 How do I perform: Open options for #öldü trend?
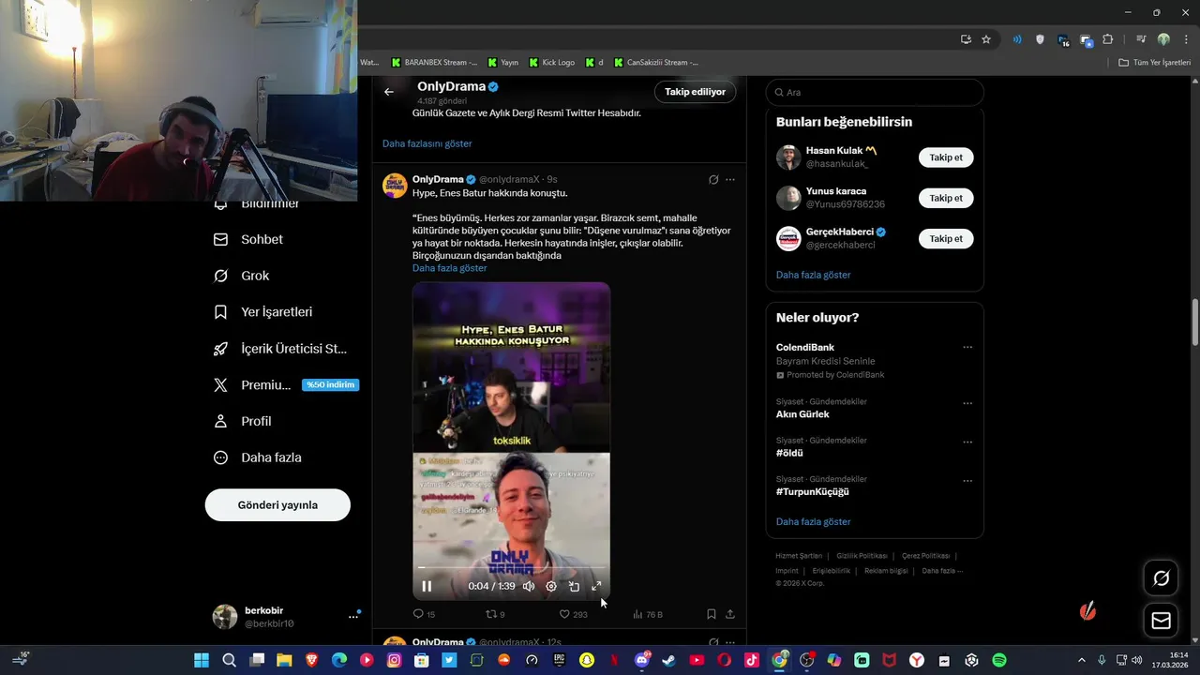coord(967,442)
